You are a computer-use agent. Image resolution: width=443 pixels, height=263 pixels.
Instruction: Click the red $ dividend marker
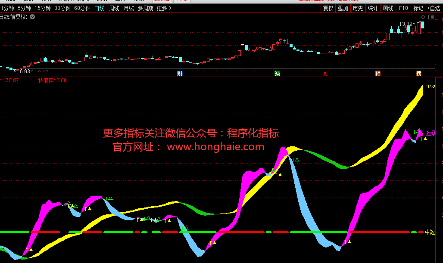[x=325, y=74]
